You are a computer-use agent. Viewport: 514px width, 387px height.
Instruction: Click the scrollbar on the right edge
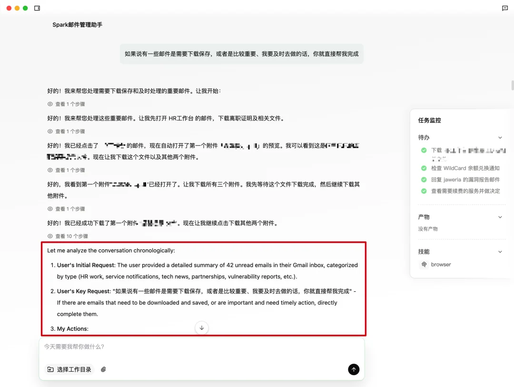tap(512, 86)
